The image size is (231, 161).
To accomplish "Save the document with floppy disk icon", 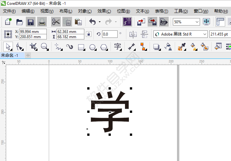I will pos(30,22).
